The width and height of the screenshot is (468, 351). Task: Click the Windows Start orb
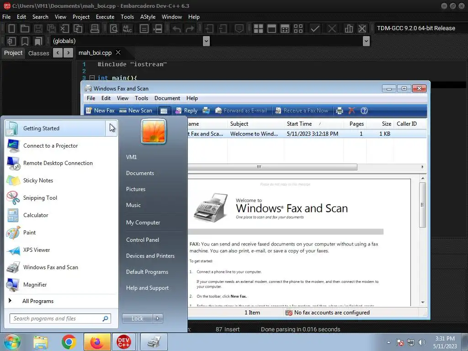point(12,342)
